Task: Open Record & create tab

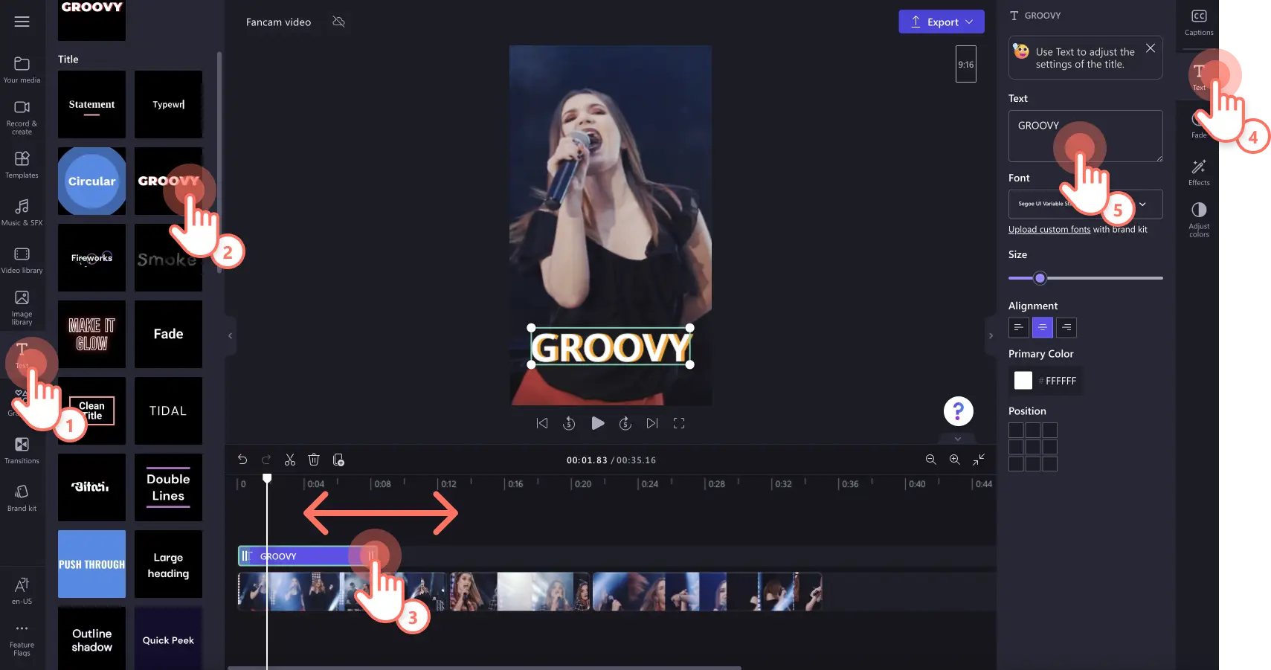Action: pyautogui.click(x=22, y=117)
